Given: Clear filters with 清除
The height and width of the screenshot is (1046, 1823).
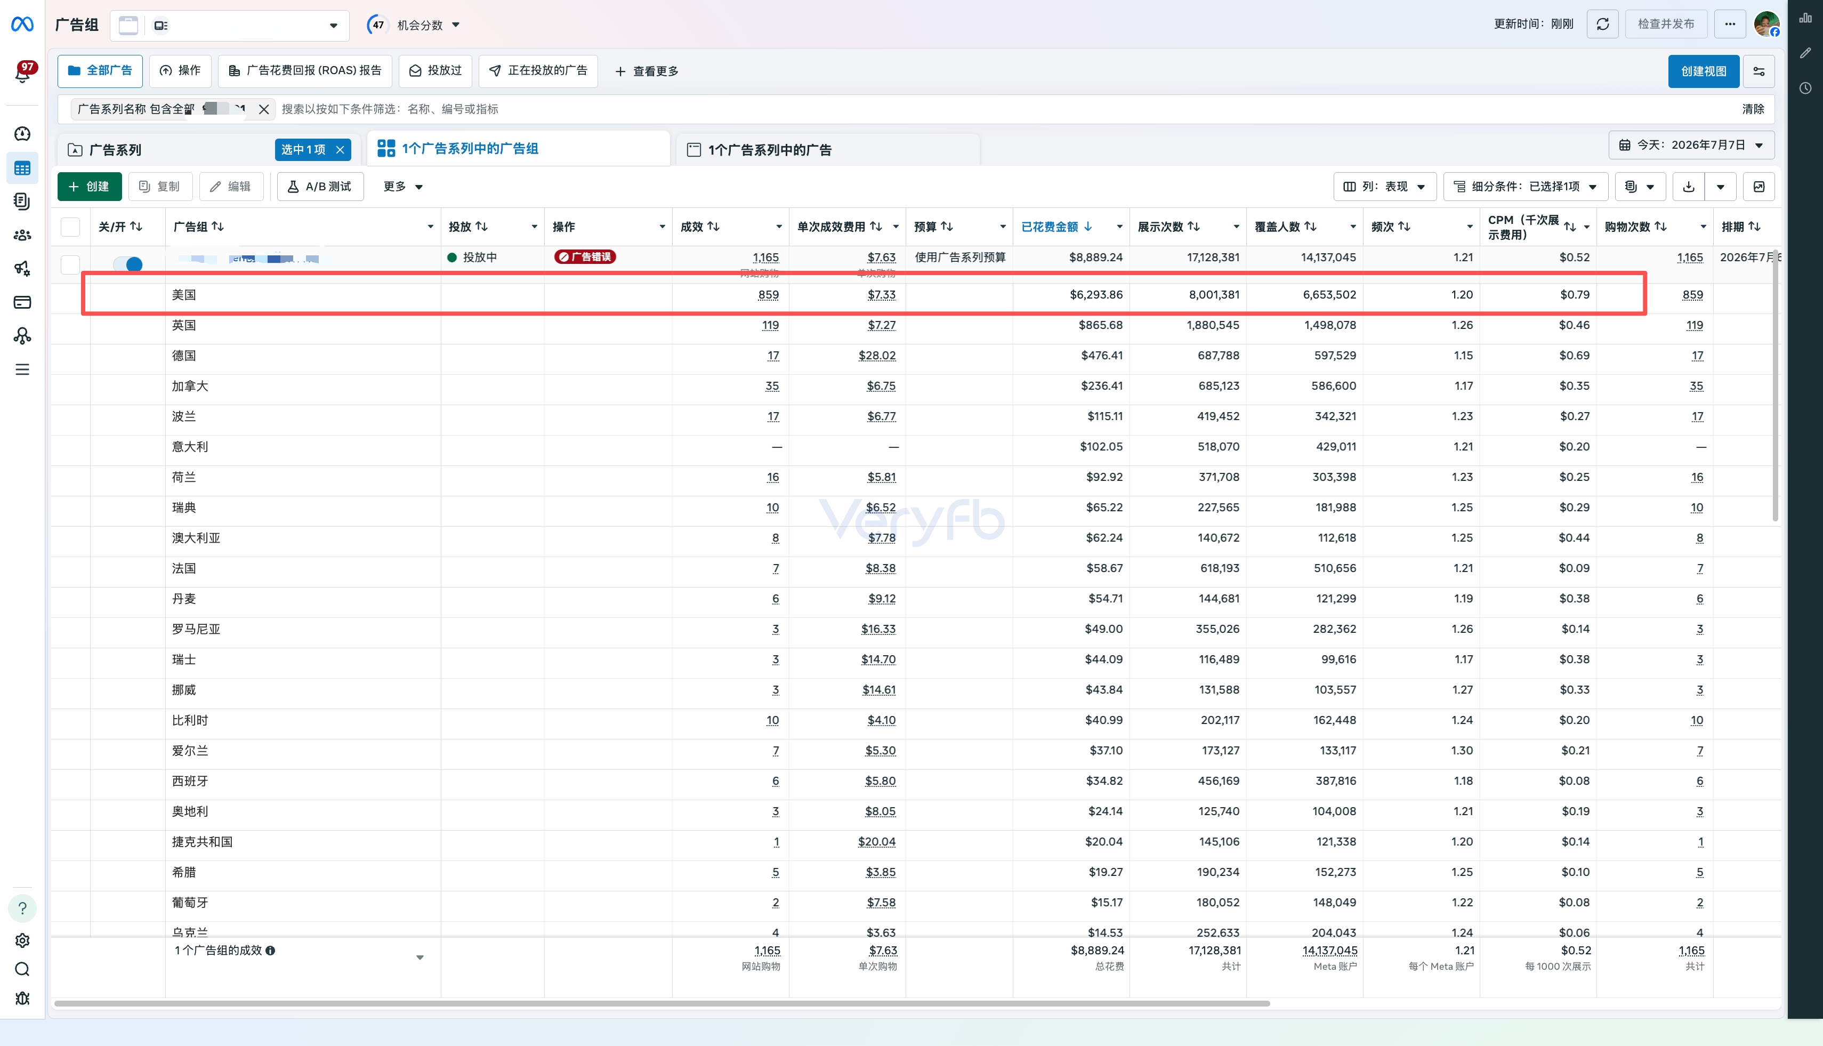Looking at the screenshot, I should [x=1752, y=109].
